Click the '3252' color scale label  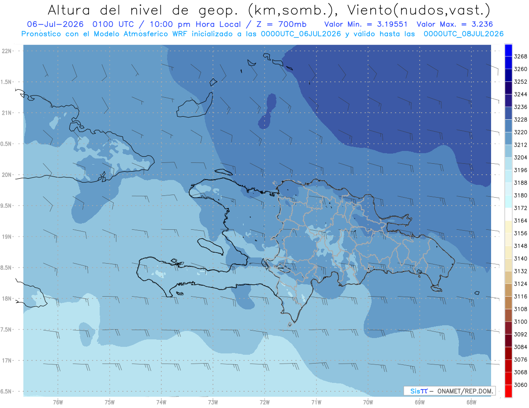coord(521,82)
